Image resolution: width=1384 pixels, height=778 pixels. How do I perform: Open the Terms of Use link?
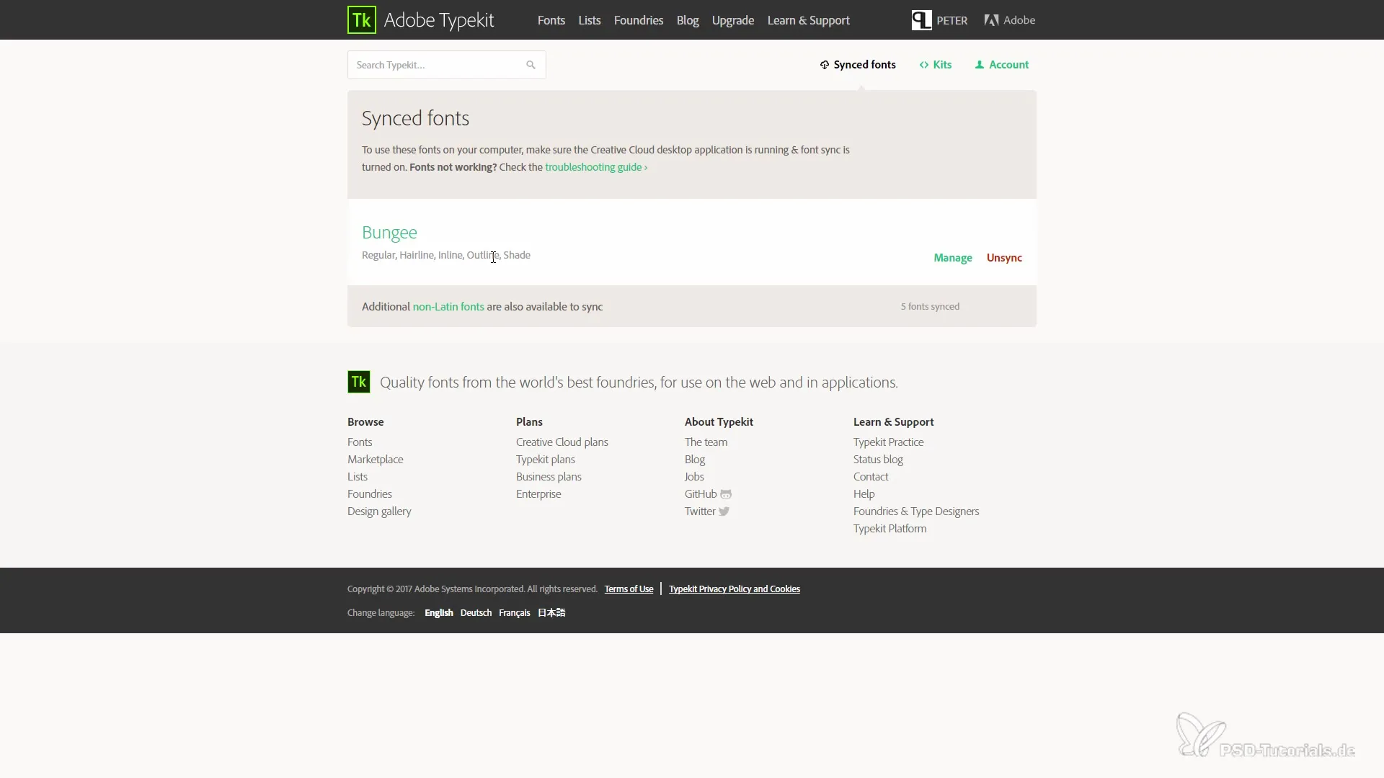[x=629, y=589]
